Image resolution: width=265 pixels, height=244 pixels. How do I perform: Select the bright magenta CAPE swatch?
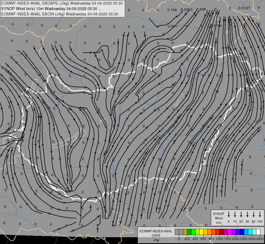click(230, 232)
